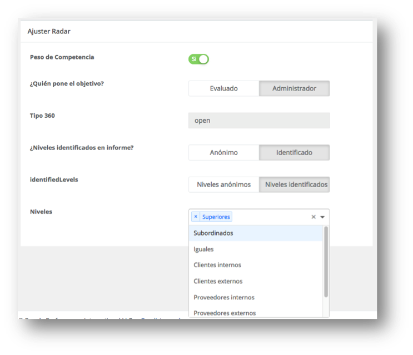Pick Clientes internos from the list
Viewport: 413px width, 355px height.
pyautogui.click(x=256, y=265)
